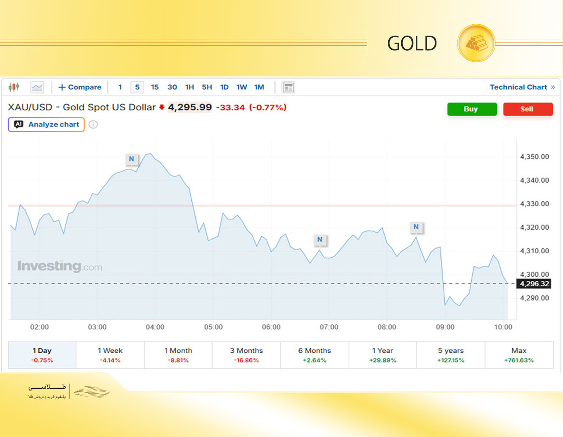563x437 pixels.
Task: Switch to candlestick chart type icon
Action: pyautogui.click(x=14, y=87)
